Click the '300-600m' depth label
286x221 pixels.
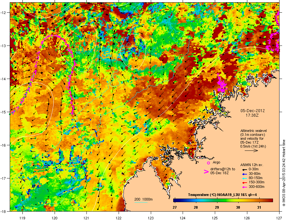(x=256, y=187)
